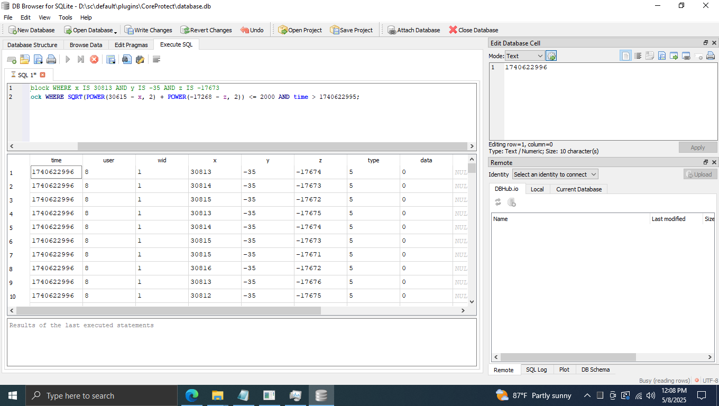719x406 pixels.
Task: Set cell to NULL icon
Action: [x=698, y=56]
